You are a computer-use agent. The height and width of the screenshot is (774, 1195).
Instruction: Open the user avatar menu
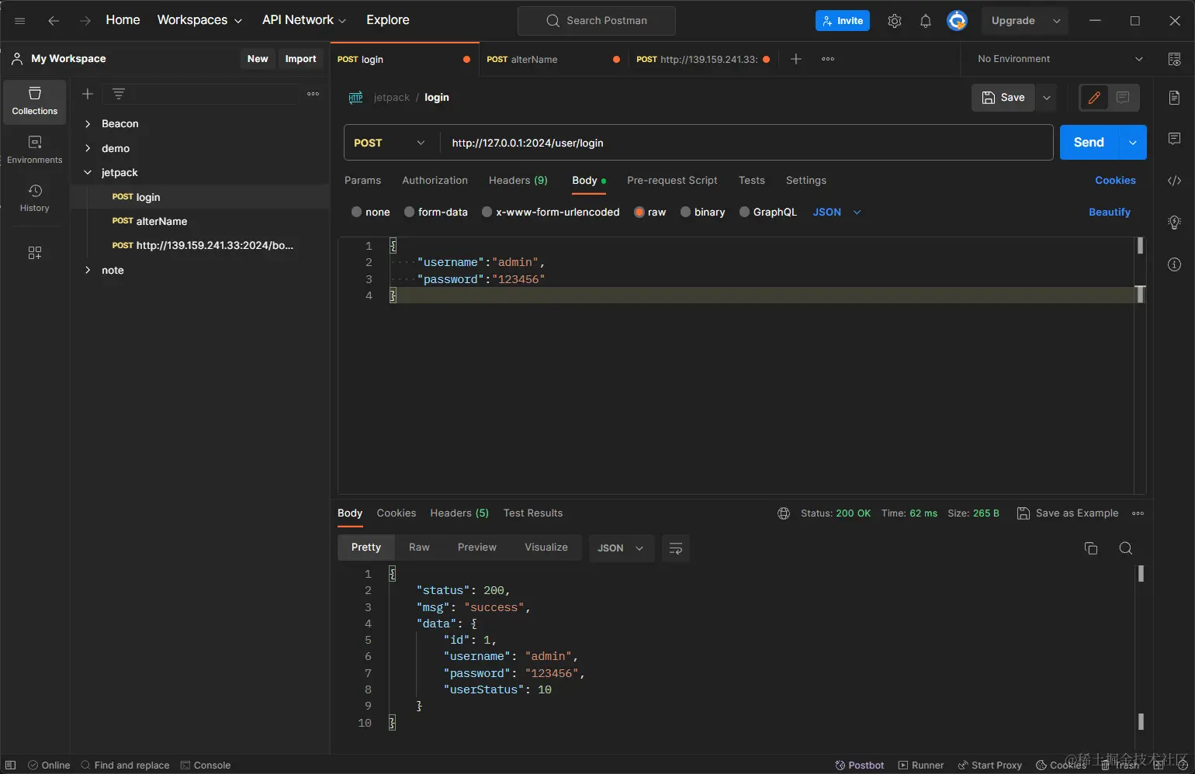point(958,21)
